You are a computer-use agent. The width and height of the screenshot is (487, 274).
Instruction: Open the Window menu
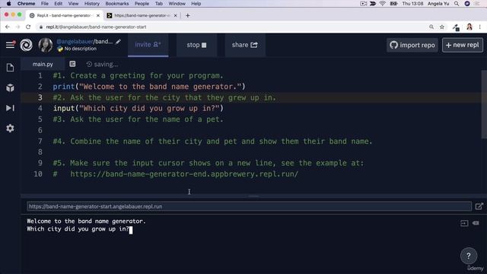(x=177, y=4)
